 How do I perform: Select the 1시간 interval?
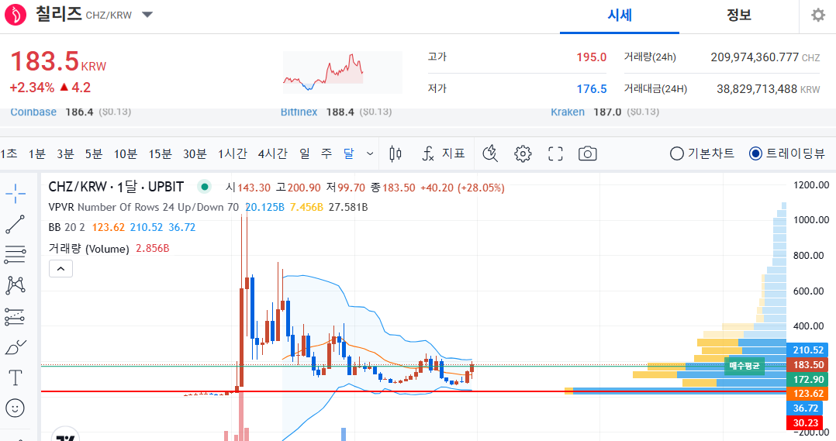233,154
